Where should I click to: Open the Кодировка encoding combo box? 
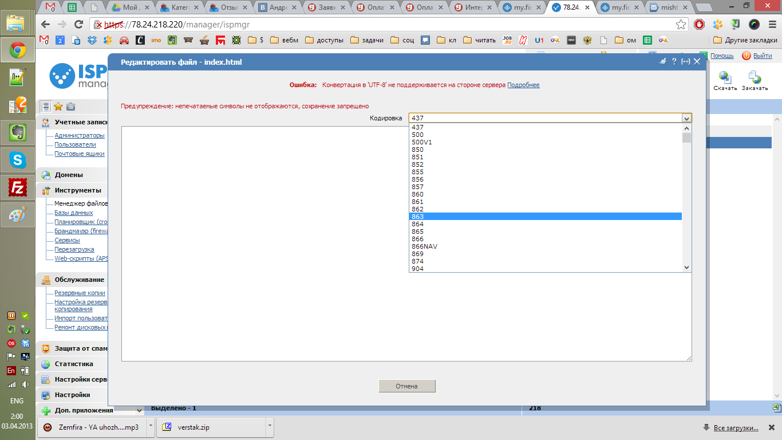click(550, 118)
